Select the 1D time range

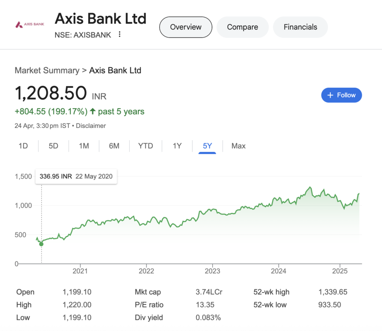tap(23, 146)
